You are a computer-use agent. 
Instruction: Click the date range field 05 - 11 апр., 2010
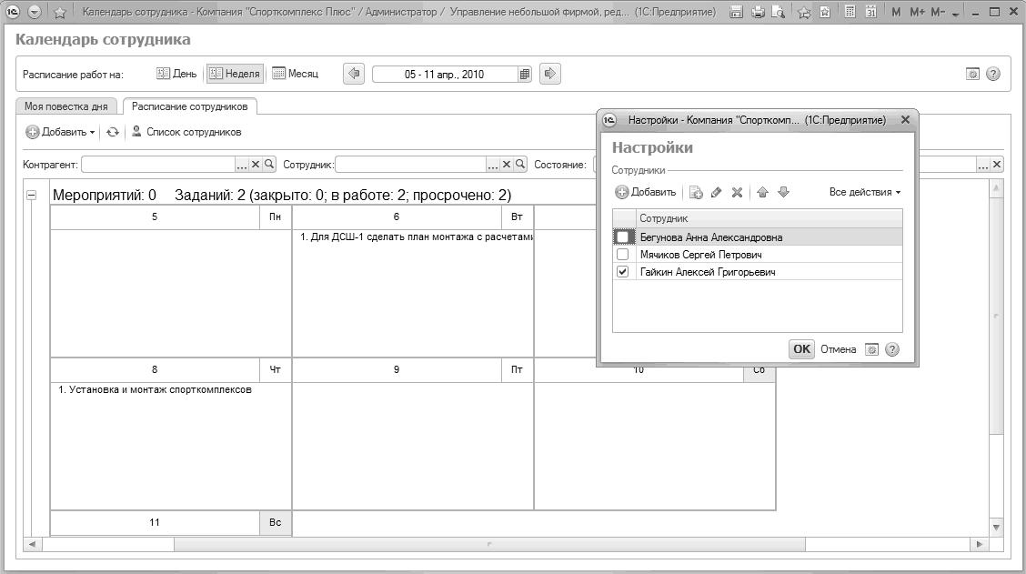444,75
